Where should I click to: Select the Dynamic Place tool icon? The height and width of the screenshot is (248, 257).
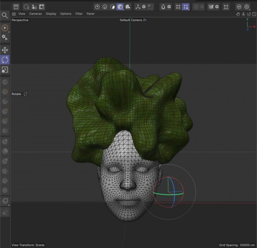click(x=34, y=7)
